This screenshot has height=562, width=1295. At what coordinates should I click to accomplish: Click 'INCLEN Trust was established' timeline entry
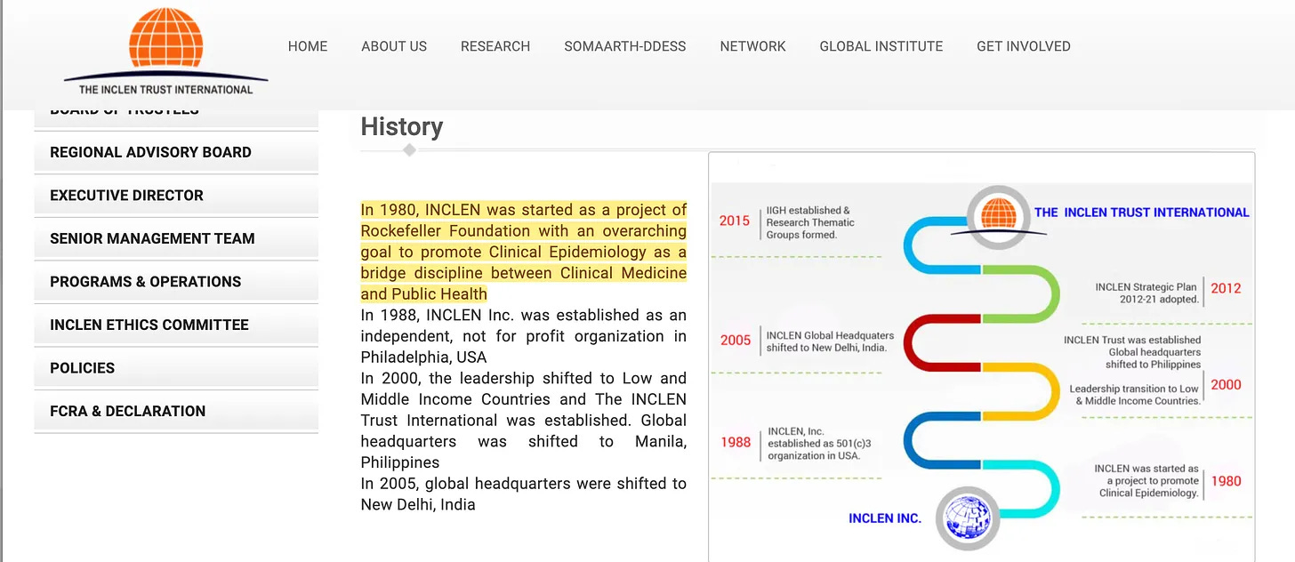(x=1132, y=352)
